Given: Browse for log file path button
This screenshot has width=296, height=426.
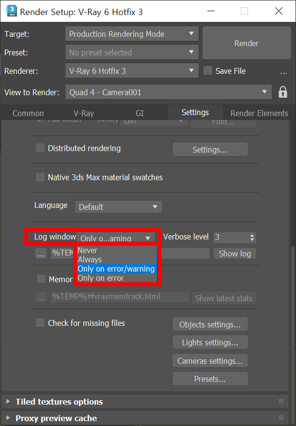Looking at the screenshot, I should point(41,254).
